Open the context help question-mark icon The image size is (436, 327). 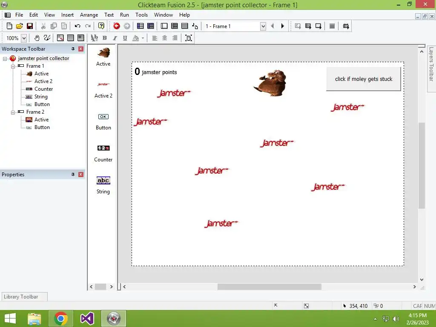point(101,26)
